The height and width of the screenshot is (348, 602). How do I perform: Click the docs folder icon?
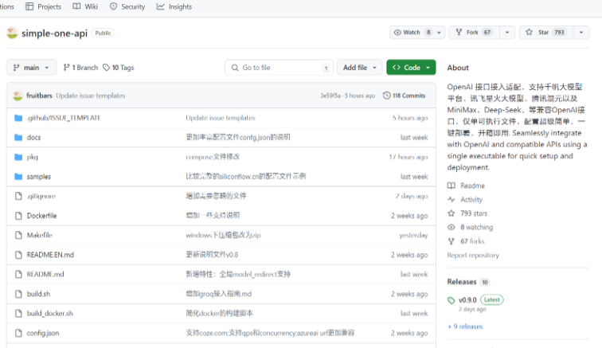(18, 137)
